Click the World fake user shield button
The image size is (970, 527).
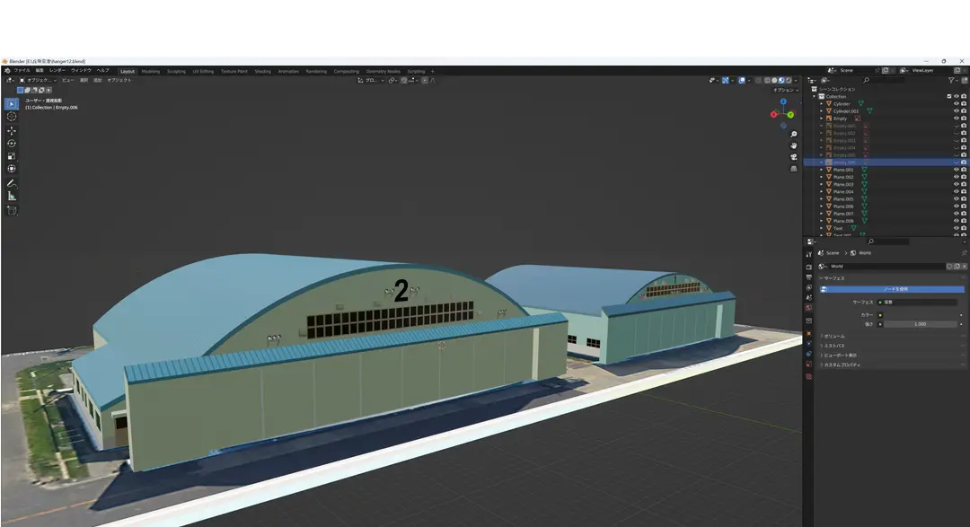949,267
